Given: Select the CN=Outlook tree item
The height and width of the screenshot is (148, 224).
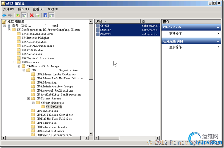Looking at the screenshot, I should point(54,107).
